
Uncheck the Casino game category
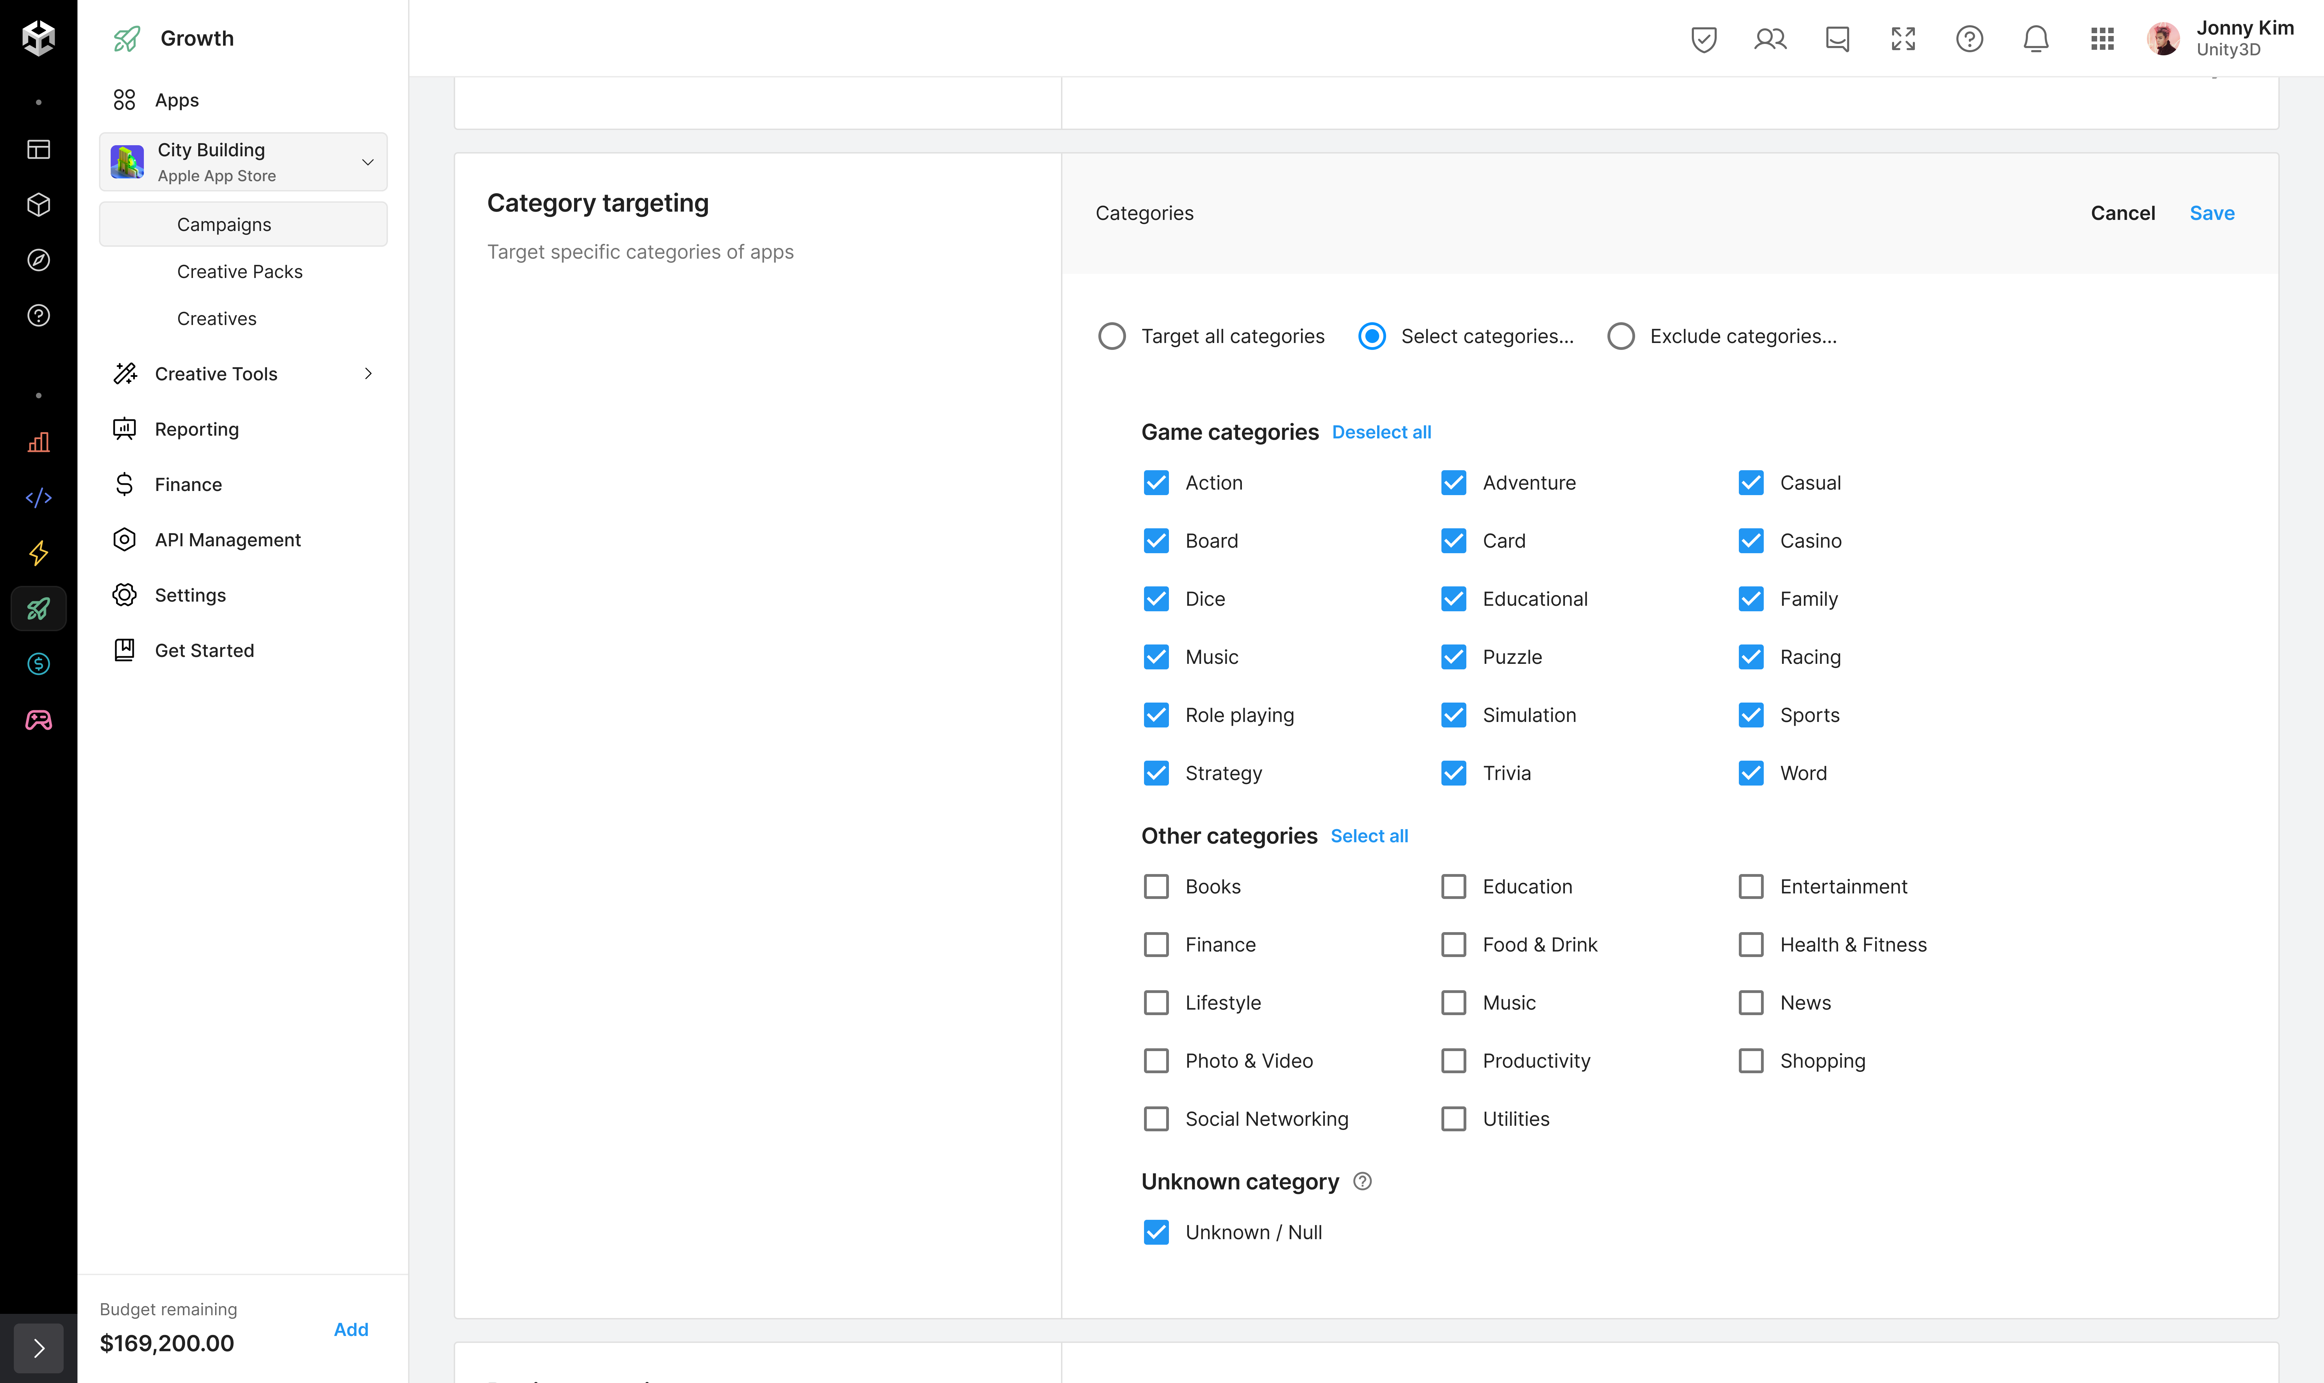click(1751, 540)
